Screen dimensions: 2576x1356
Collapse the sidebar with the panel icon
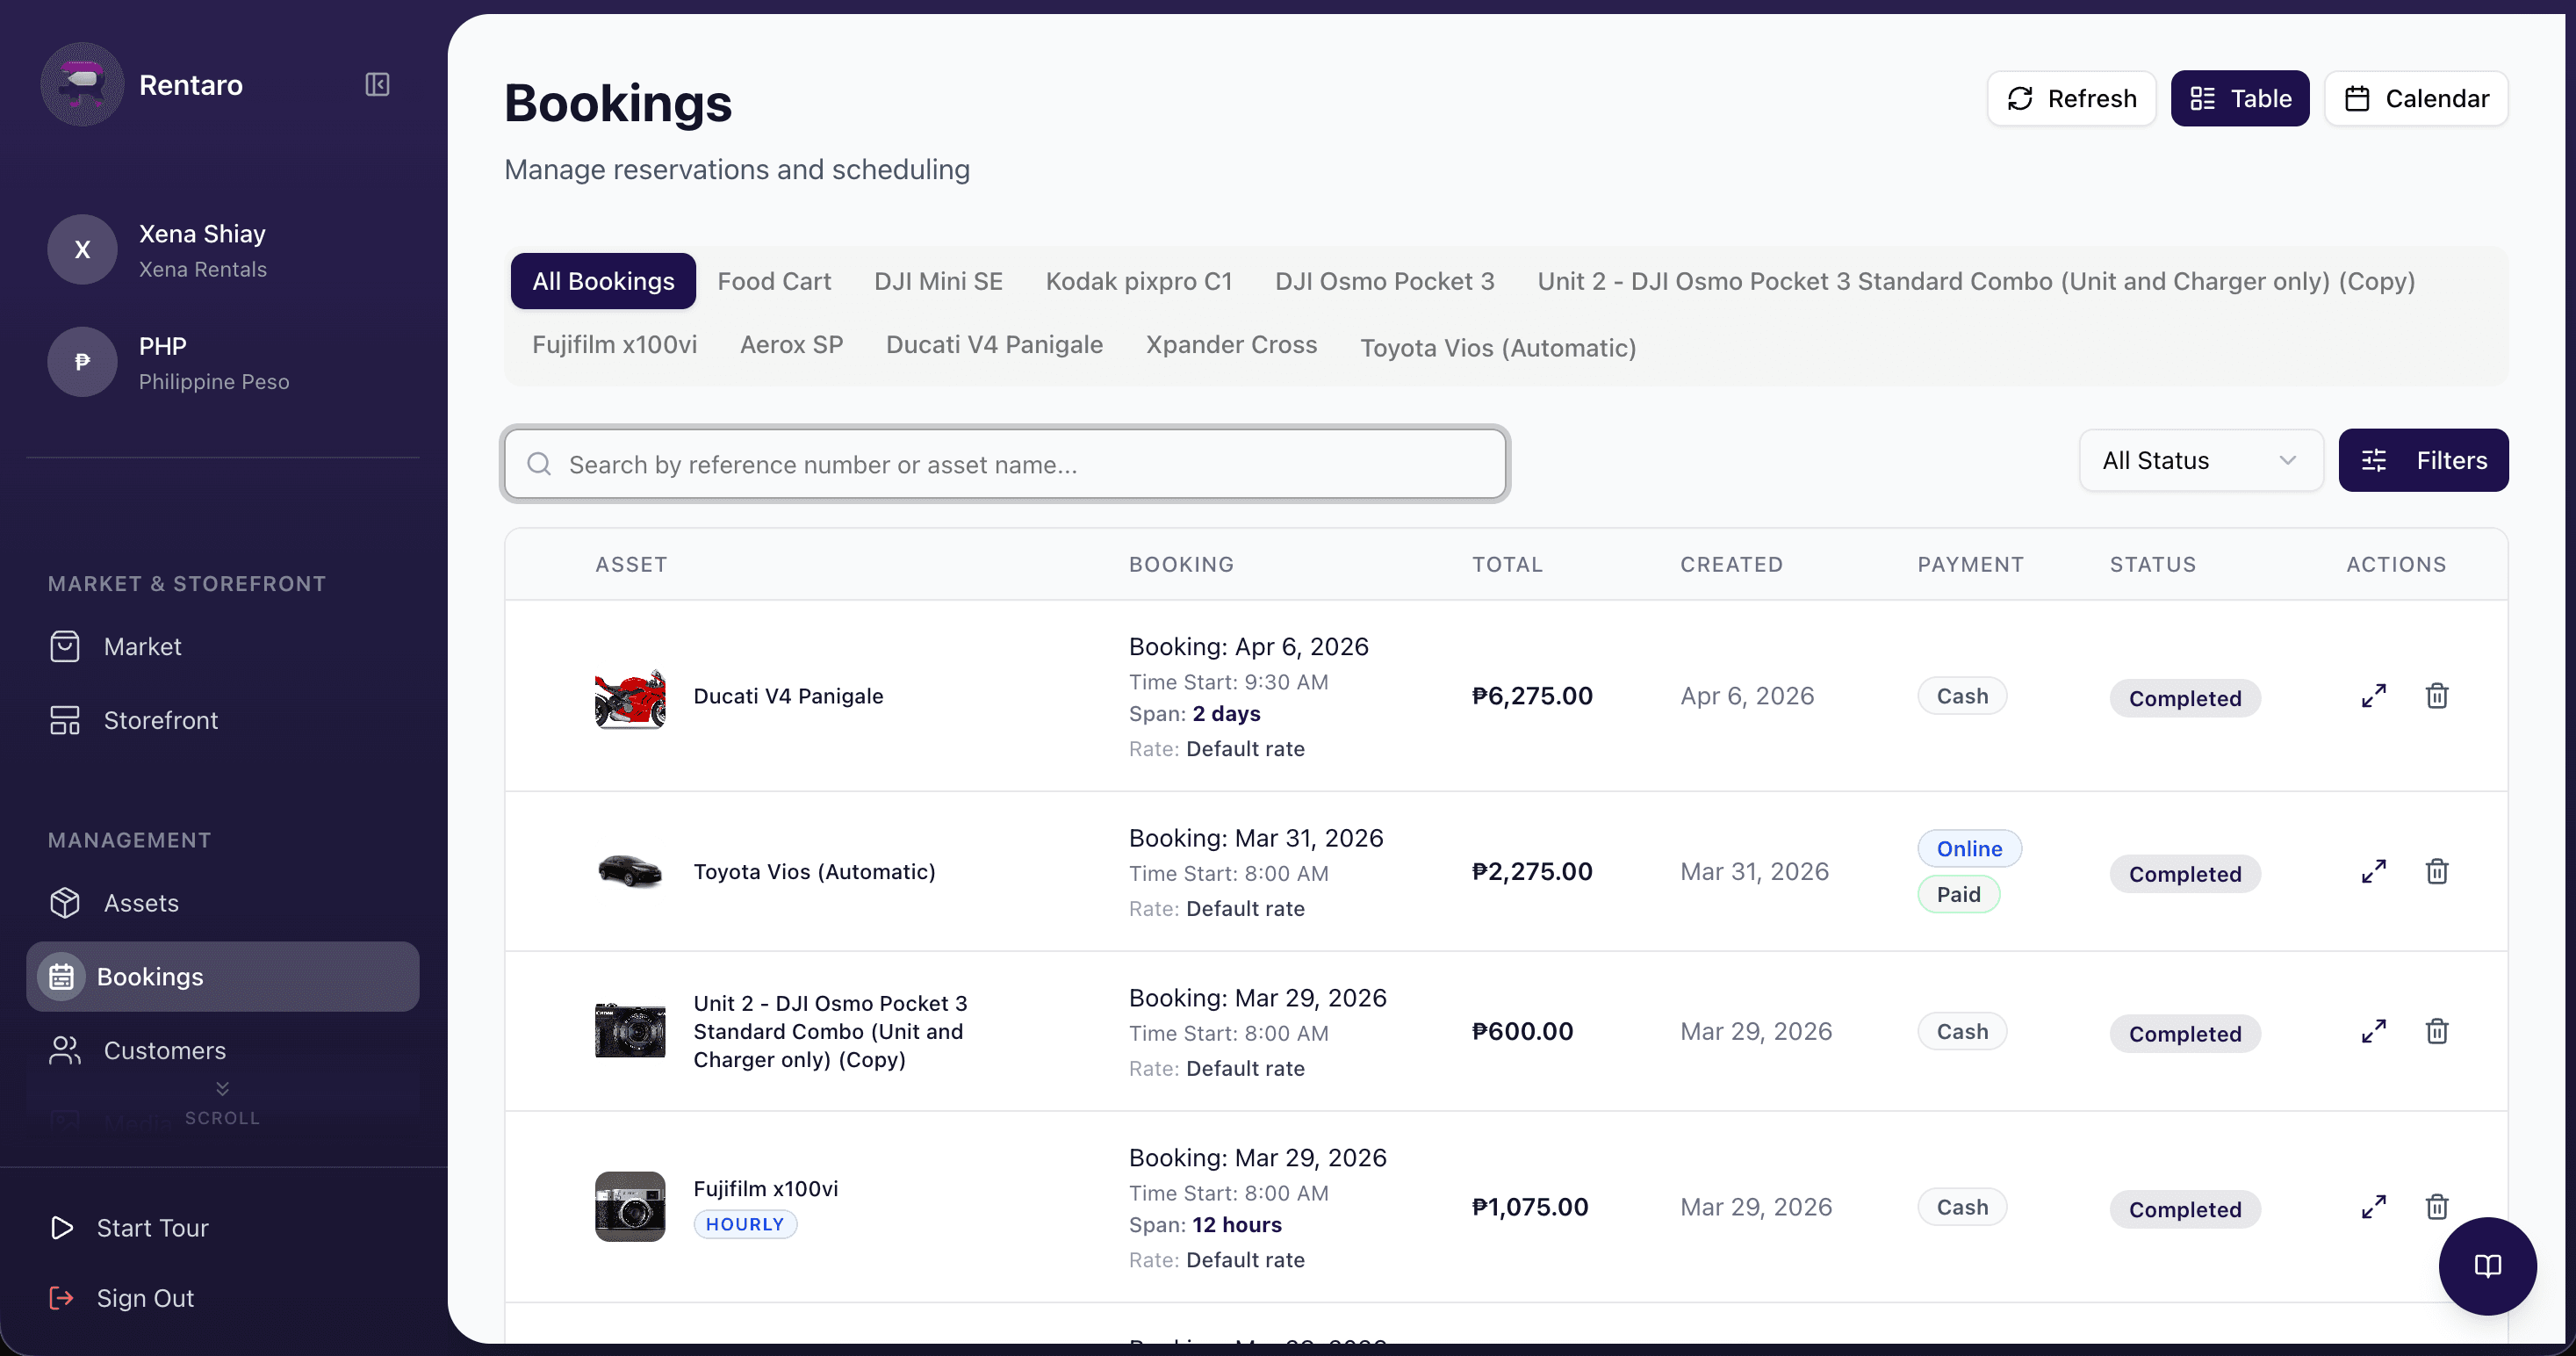pyautogui.click(x=377, y=85)
